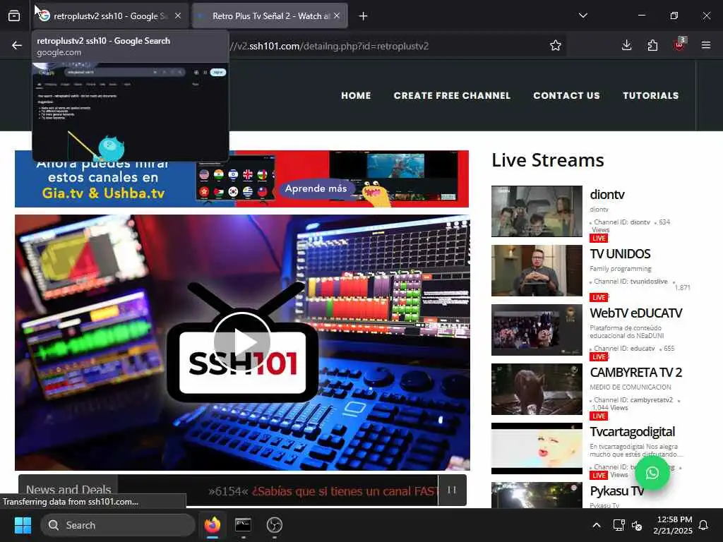
Task: Click the News and Deals label
Action: 68,490
